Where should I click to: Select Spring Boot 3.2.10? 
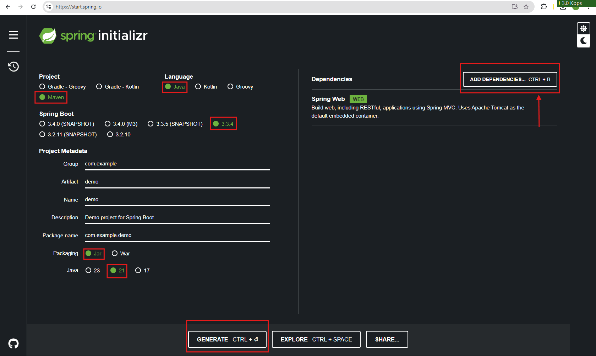click(119, 135)
